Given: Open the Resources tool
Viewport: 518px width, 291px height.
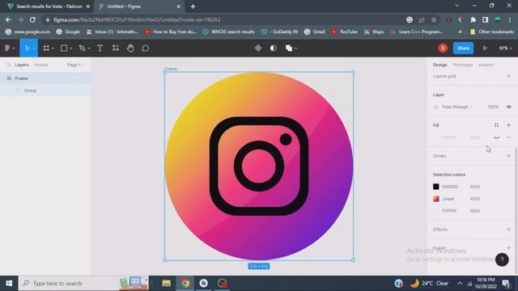Looking at the screenshot, I should coord(115,48).
